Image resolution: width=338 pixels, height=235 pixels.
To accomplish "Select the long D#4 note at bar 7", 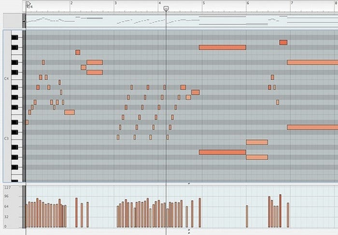I will 312,62.
